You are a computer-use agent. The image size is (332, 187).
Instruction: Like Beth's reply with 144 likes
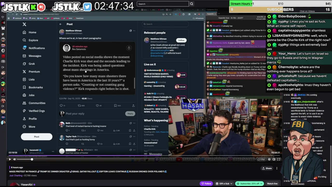pyautogui.click(x=99, y=130)
